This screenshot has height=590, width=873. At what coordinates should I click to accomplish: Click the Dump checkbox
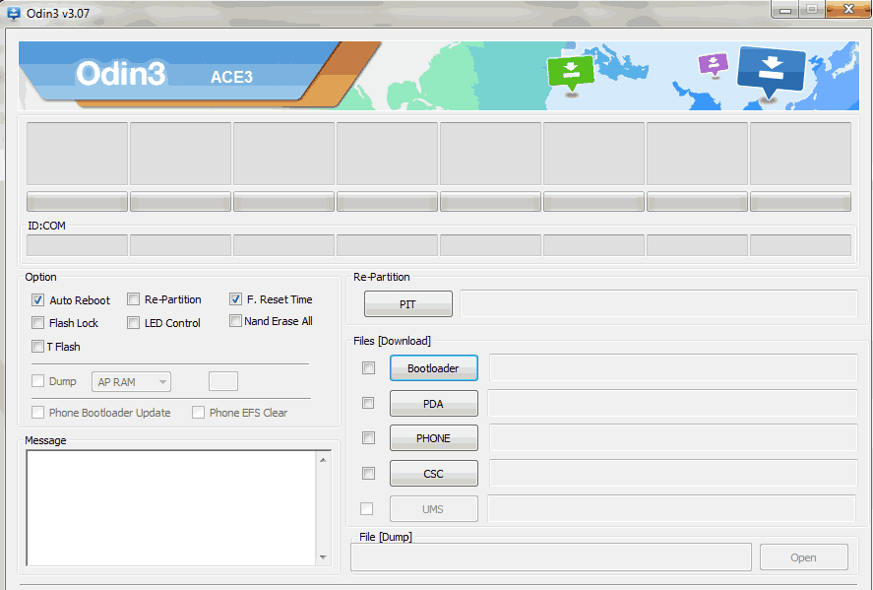pos(37,381)
